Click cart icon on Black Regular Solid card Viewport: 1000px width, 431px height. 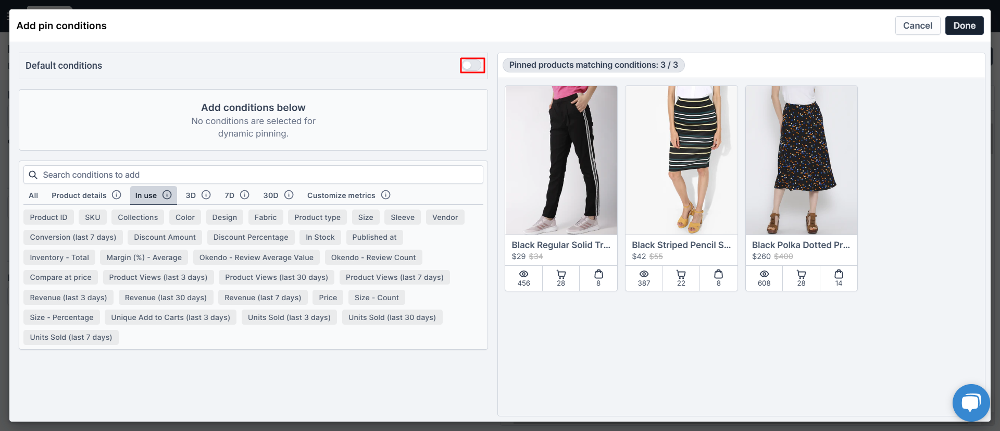(561, 274)
